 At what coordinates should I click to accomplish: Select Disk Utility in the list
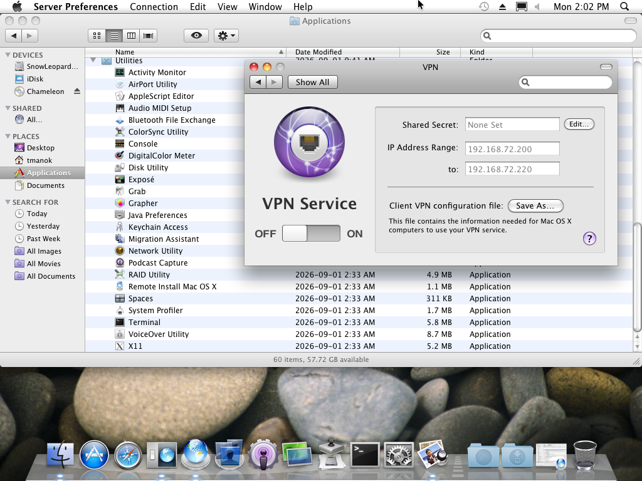(x=148, y=168)
